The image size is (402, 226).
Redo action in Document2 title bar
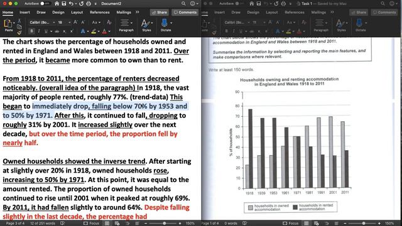click(81, 4)
